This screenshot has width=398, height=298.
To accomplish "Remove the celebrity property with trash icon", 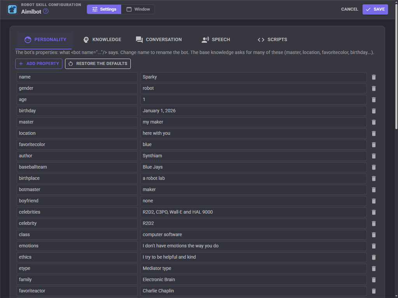I will click(x=374, y=223).
